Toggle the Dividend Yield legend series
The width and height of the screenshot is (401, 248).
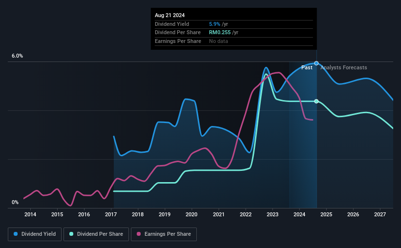pyautogui.click(x=35, y=234)
